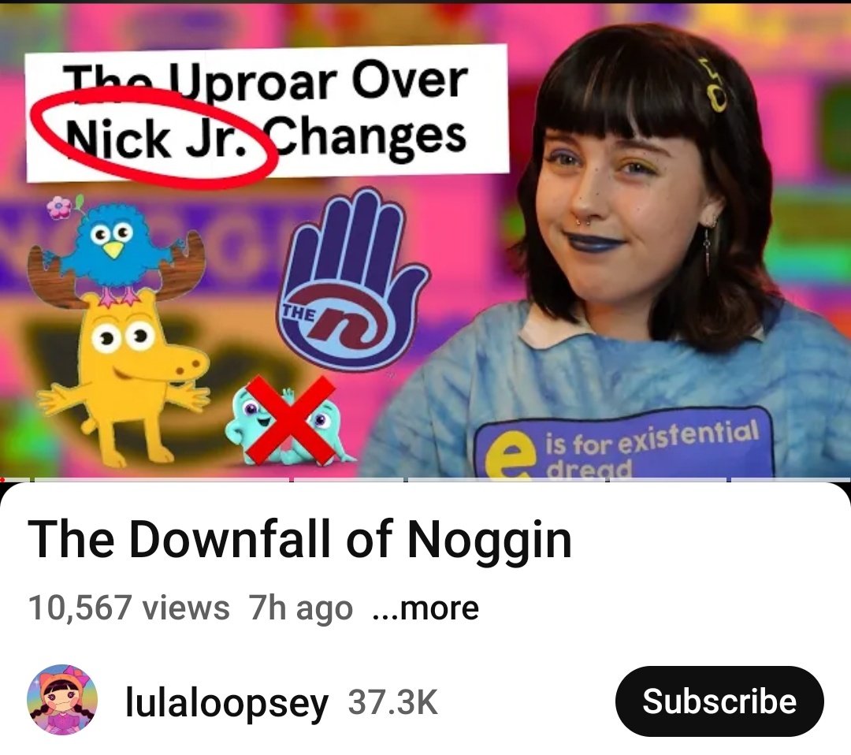Tap the 10,567 views count

128,608
